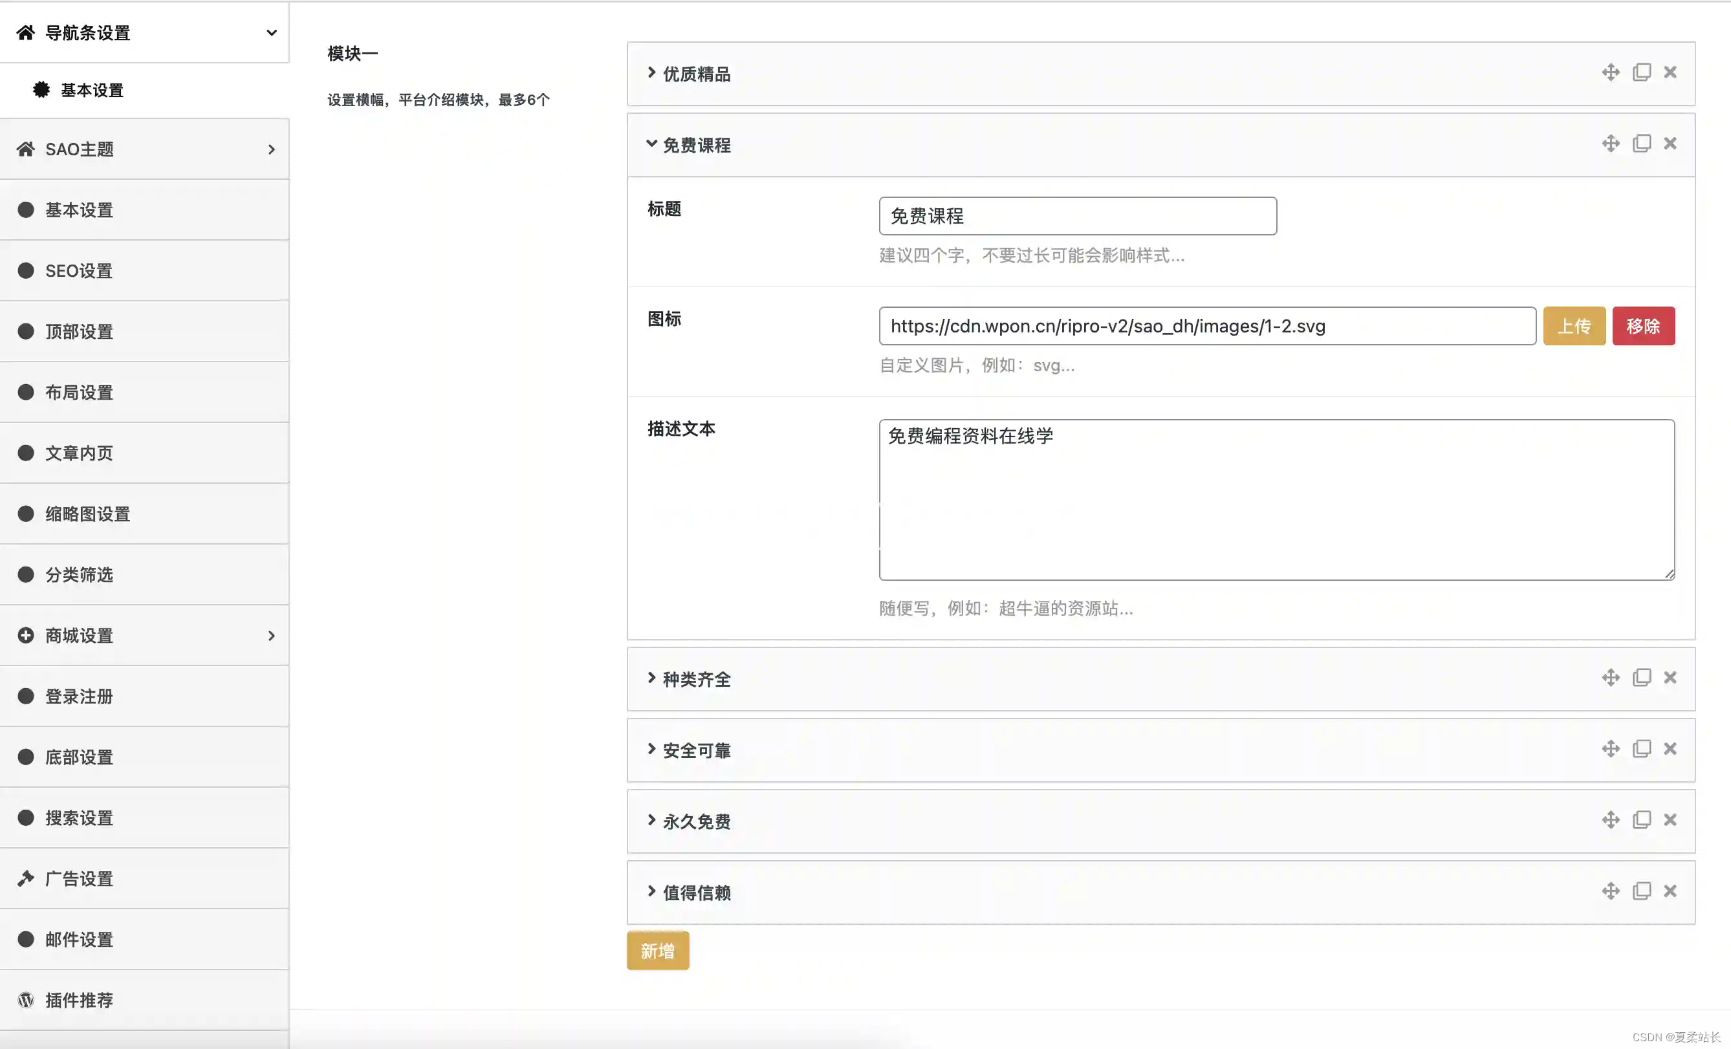Click the duplicate icon on 优质精品 panel
The image size is (1731, 1049).
coord(1642,72)
